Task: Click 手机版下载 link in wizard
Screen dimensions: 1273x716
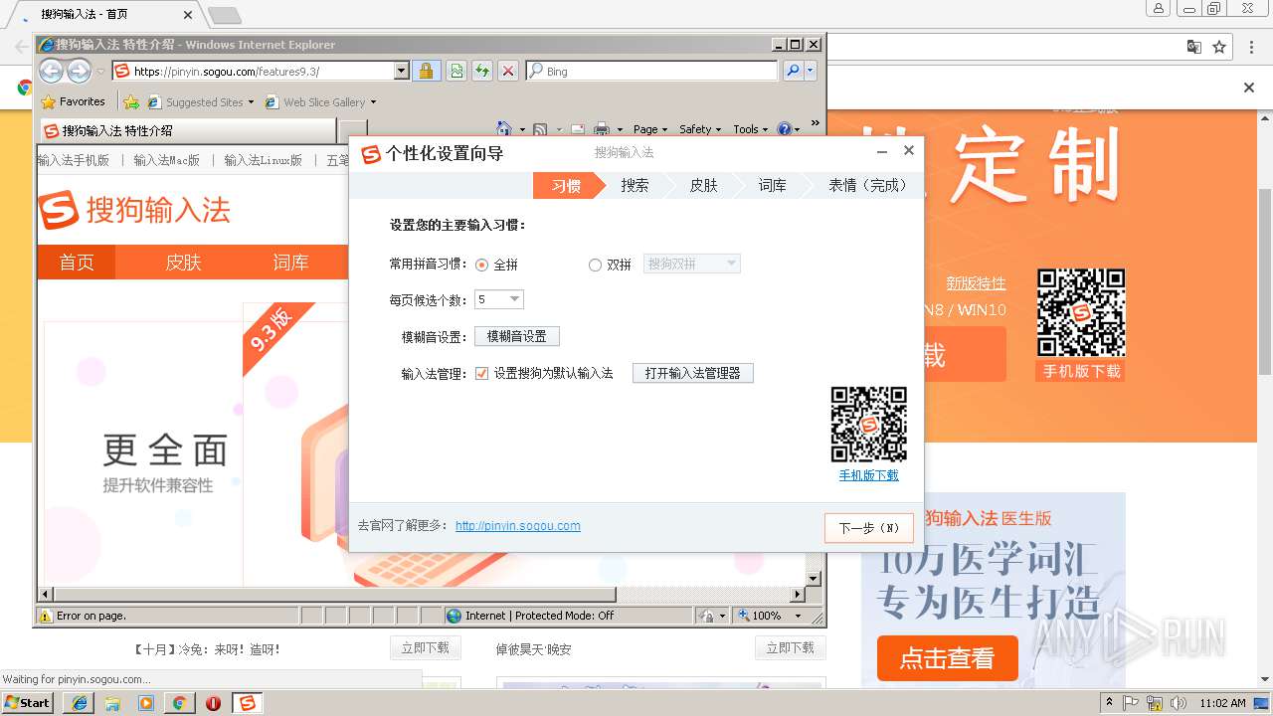Action: 868,475
